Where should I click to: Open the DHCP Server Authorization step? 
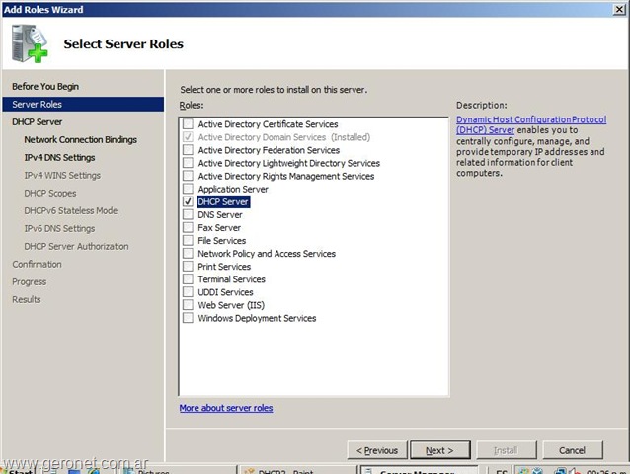pos(76,246)
